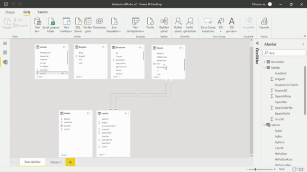Switch to Data table view in sidebar

(x=5, y=53)
